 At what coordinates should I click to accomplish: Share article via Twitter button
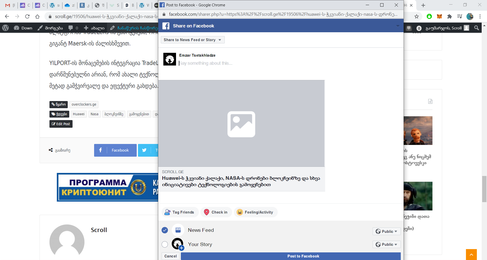(148, 150)
